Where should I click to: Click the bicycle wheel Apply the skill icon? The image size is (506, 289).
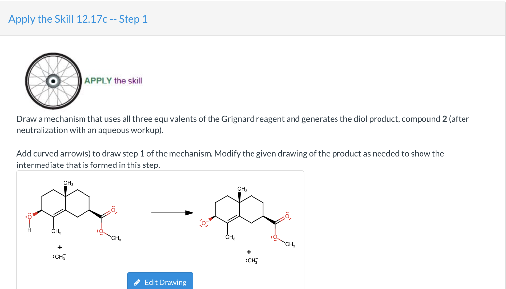(x=53, y=81)
